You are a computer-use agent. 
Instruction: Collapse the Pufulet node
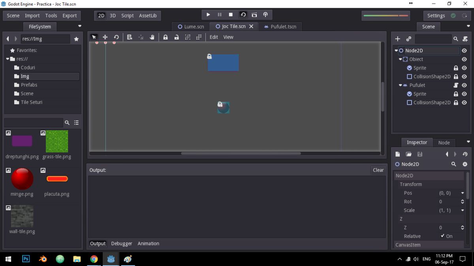pos(400,85)
